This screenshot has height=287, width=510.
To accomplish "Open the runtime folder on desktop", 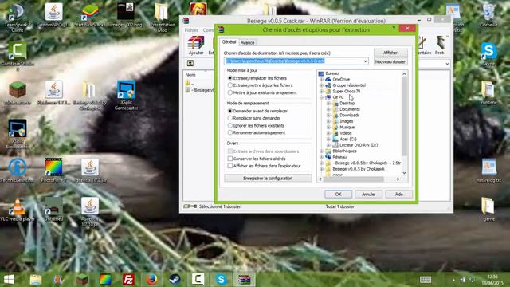I will 488,92.
